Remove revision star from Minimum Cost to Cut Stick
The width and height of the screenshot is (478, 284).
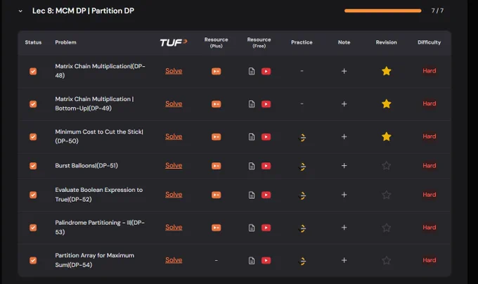coord(386,136)
